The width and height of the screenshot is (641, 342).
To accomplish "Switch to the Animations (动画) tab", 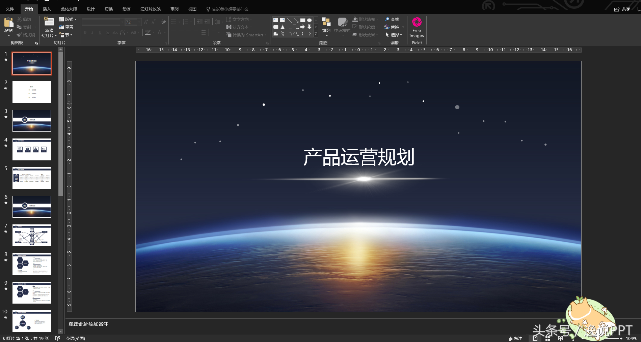I will [x=126, y=9].
